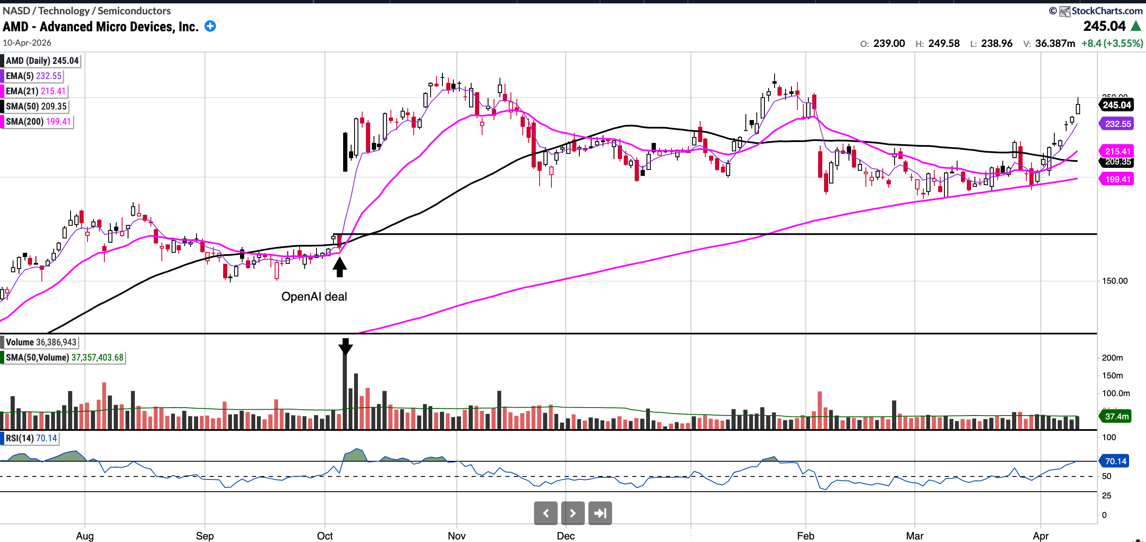This screenshot has width=1146, height=542.
Task: Click the green up-triangle beside 245.04
Action: click(x=1136, y=26)
